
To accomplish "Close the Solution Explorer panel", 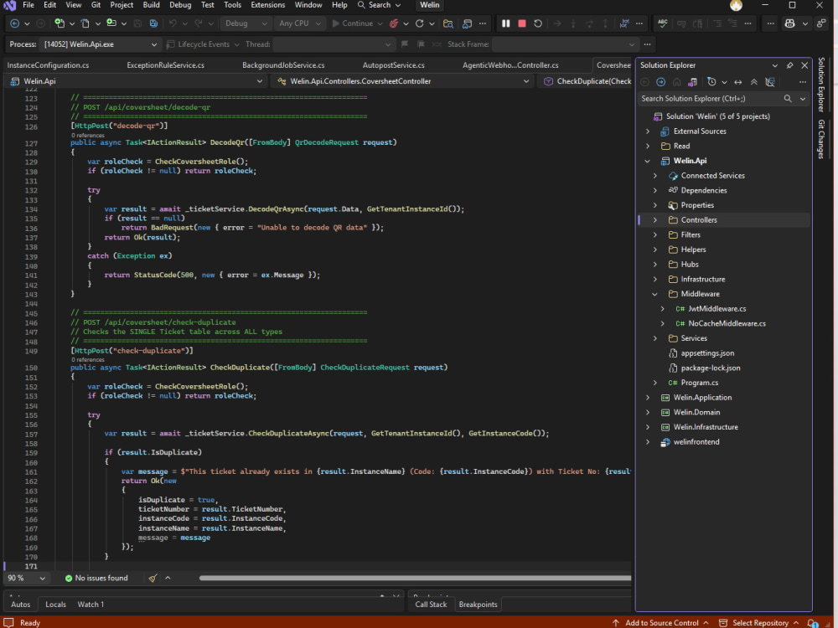I will coord(804,65).
